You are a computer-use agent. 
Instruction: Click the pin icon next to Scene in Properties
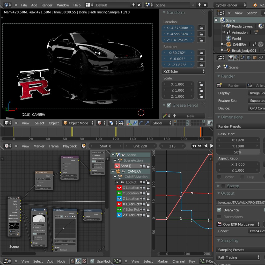point(219,67)
